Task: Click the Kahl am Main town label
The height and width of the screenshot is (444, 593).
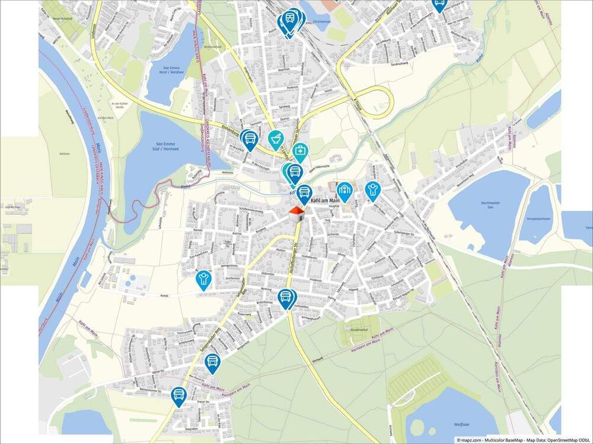Action: pos(325,201)
